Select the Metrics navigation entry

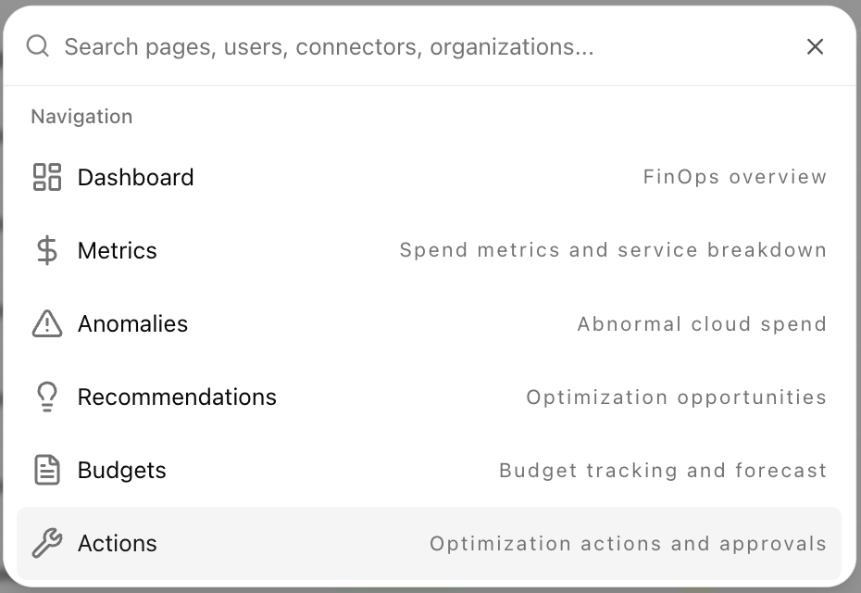[118, 250]
